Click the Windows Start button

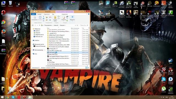(2, 97)
